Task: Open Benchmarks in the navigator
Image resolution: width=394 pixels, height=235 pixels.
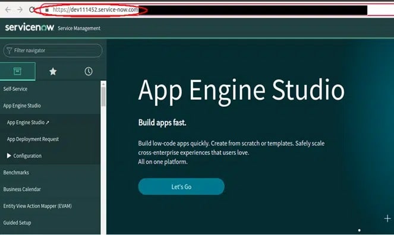Action: click(16, 173)
